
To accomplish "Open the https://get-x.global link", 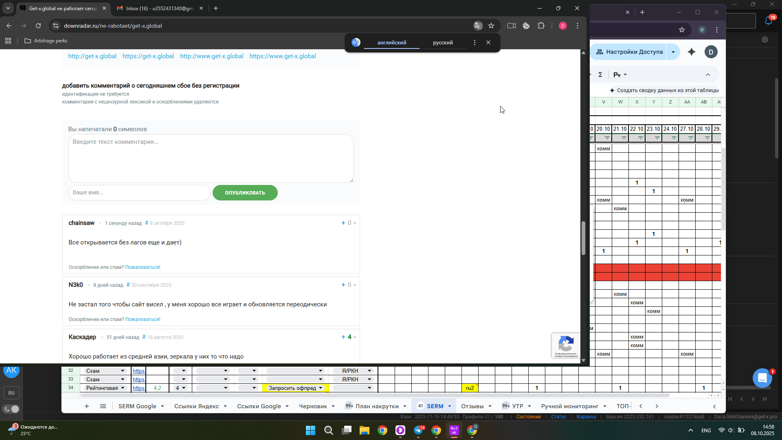I will point(148,56).
